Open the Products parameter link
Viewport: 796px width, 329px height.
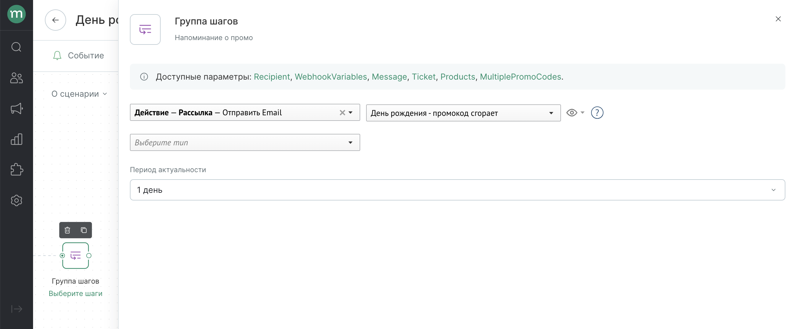(x=458, y=77)
